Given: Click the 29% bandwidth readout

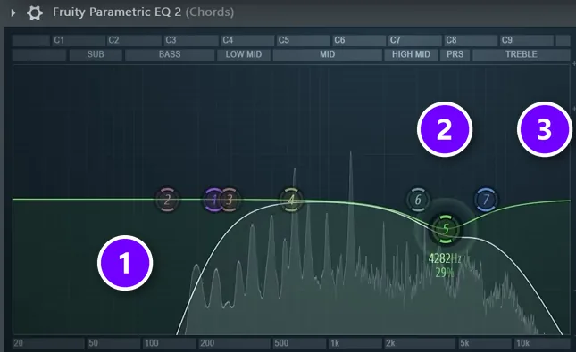Looking at the screenshot, I should tap(445, 273).
